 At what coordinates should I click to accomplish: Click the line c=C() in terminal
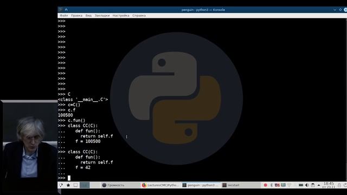74,105
